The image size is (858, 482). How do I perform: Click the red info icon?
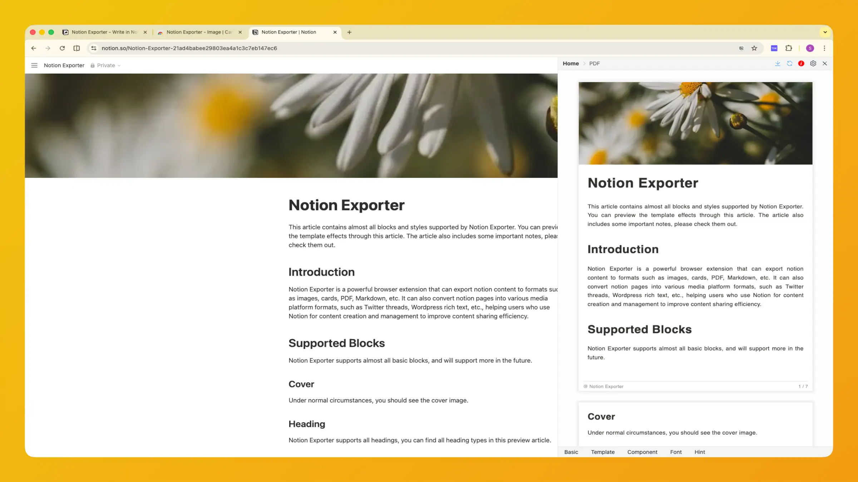point(801,64)
